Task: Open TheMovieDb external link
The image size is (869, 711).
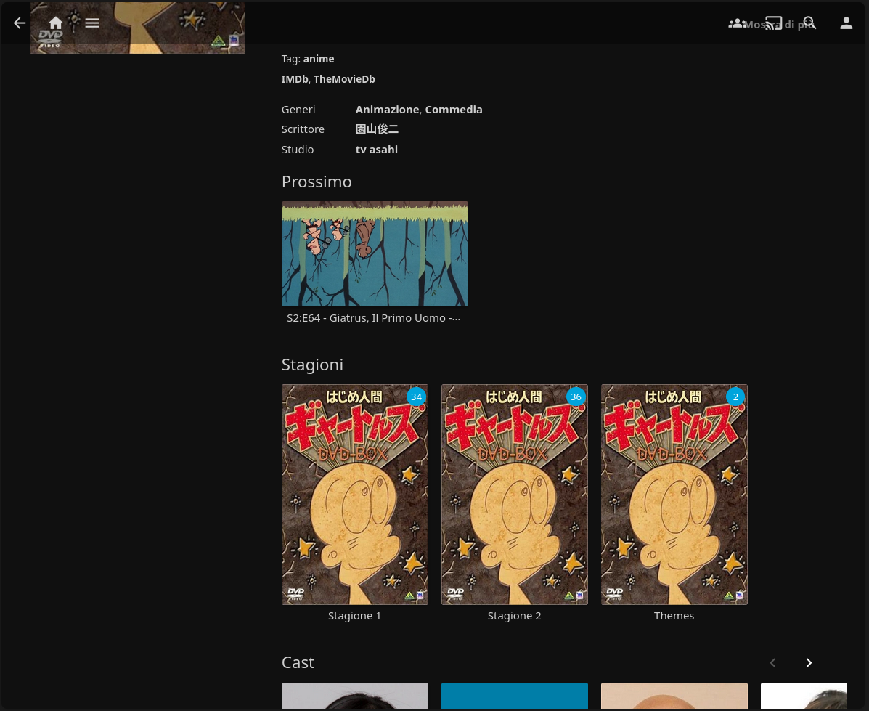Action: 344,79
